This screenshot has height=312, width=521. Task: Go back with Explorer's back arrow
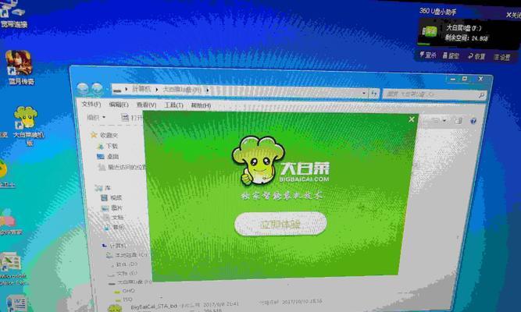pyautogui.click(x=82, y=88)
